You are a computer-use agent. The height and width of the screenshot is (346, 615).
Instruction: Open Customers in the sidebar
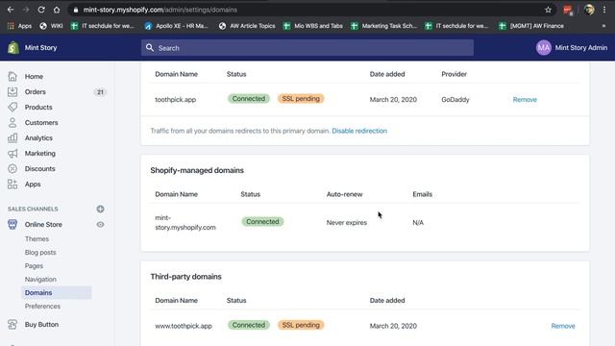click(41, 122)
